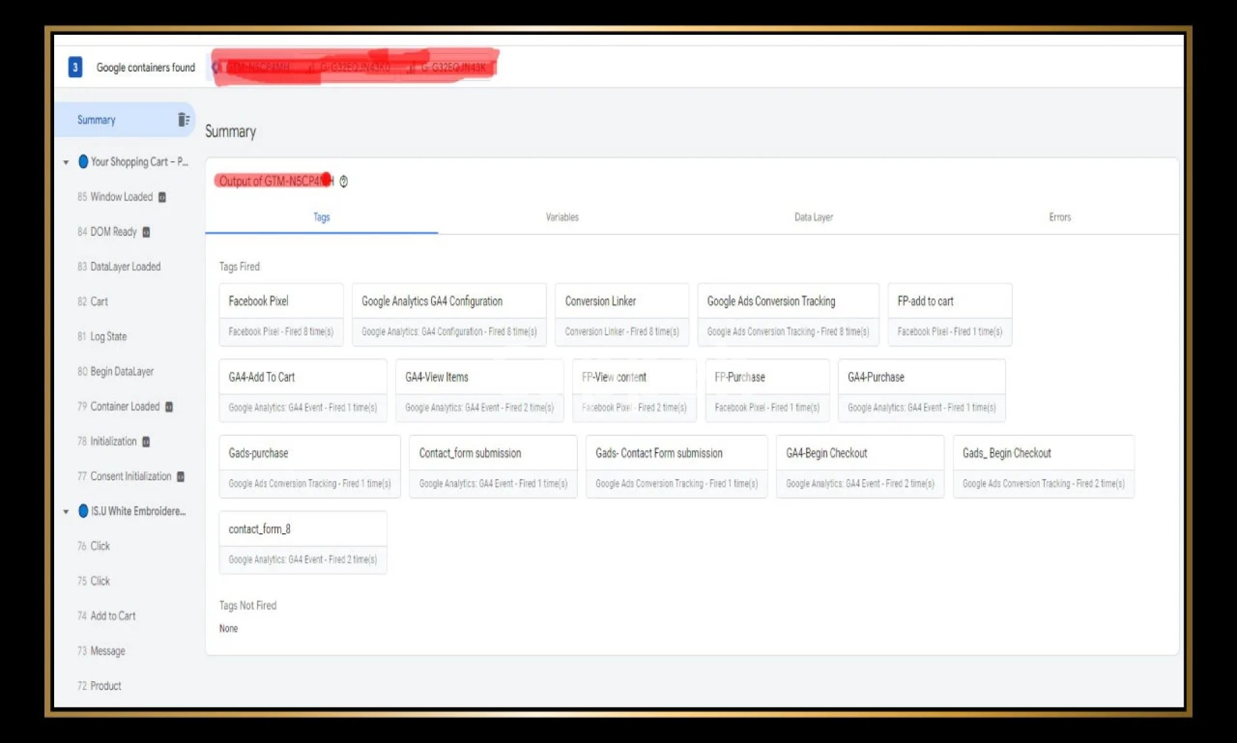
Task: Click the clear events icon beside Summary
Action: click(x=183, y=120)
